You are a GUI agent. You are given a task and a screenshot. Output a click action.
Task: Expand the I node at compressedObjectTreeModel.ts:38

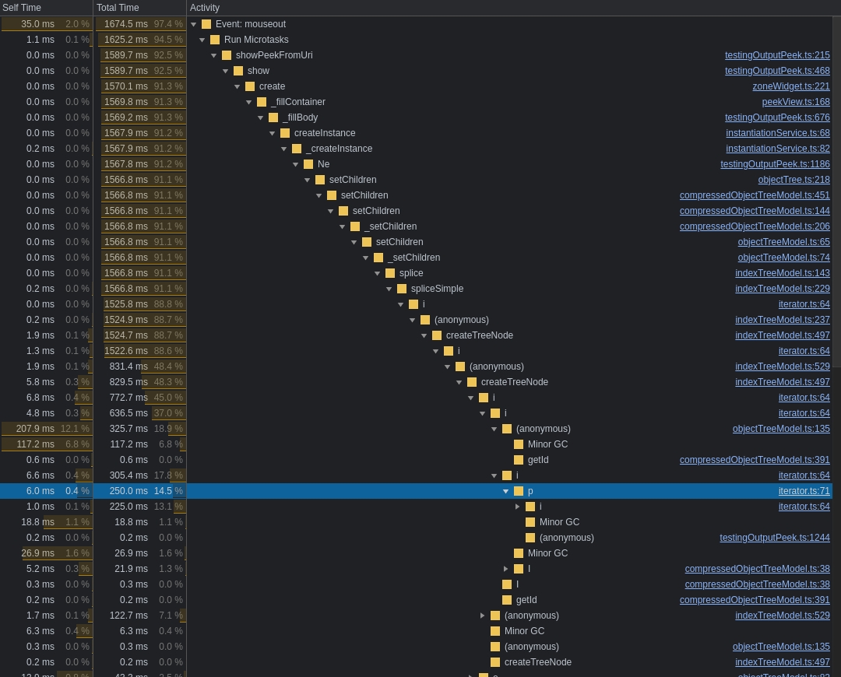click(506, 568)
